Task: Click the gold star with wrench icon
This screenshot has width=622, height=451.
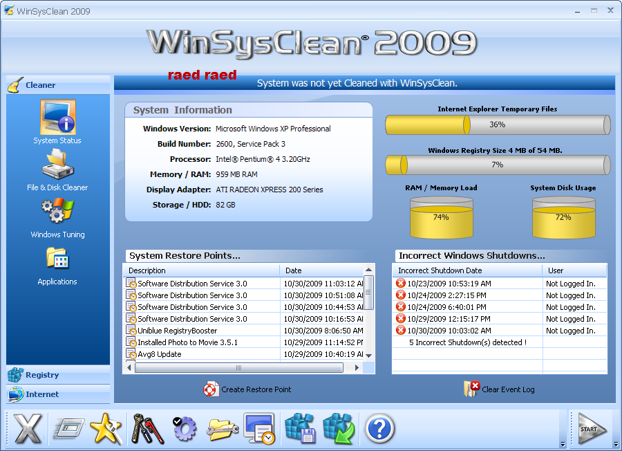Action: click(x=106, y=429)
